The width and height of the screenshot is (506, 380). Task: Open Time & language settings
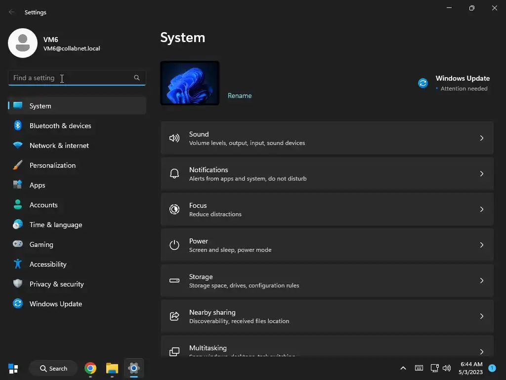(x=77, y=224)
